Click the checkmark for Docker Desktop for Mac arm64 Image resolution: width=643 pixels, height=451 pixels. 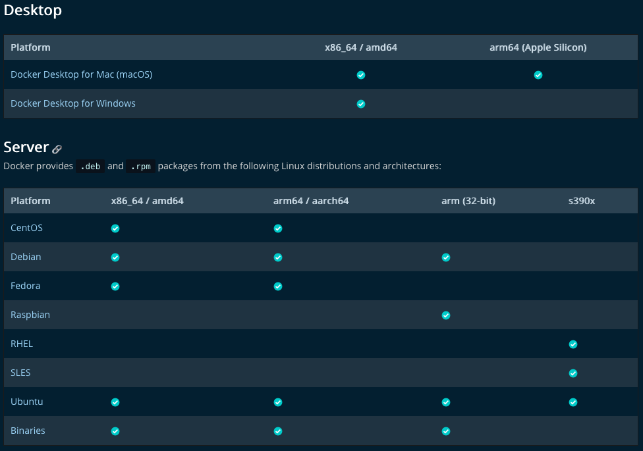tap(538, 75)
